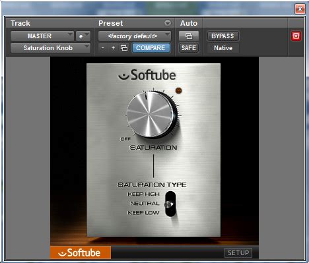This screenshot has height=263, width=309.
Task: Click the Softube logo on faceplate
Action: [147, 75]
